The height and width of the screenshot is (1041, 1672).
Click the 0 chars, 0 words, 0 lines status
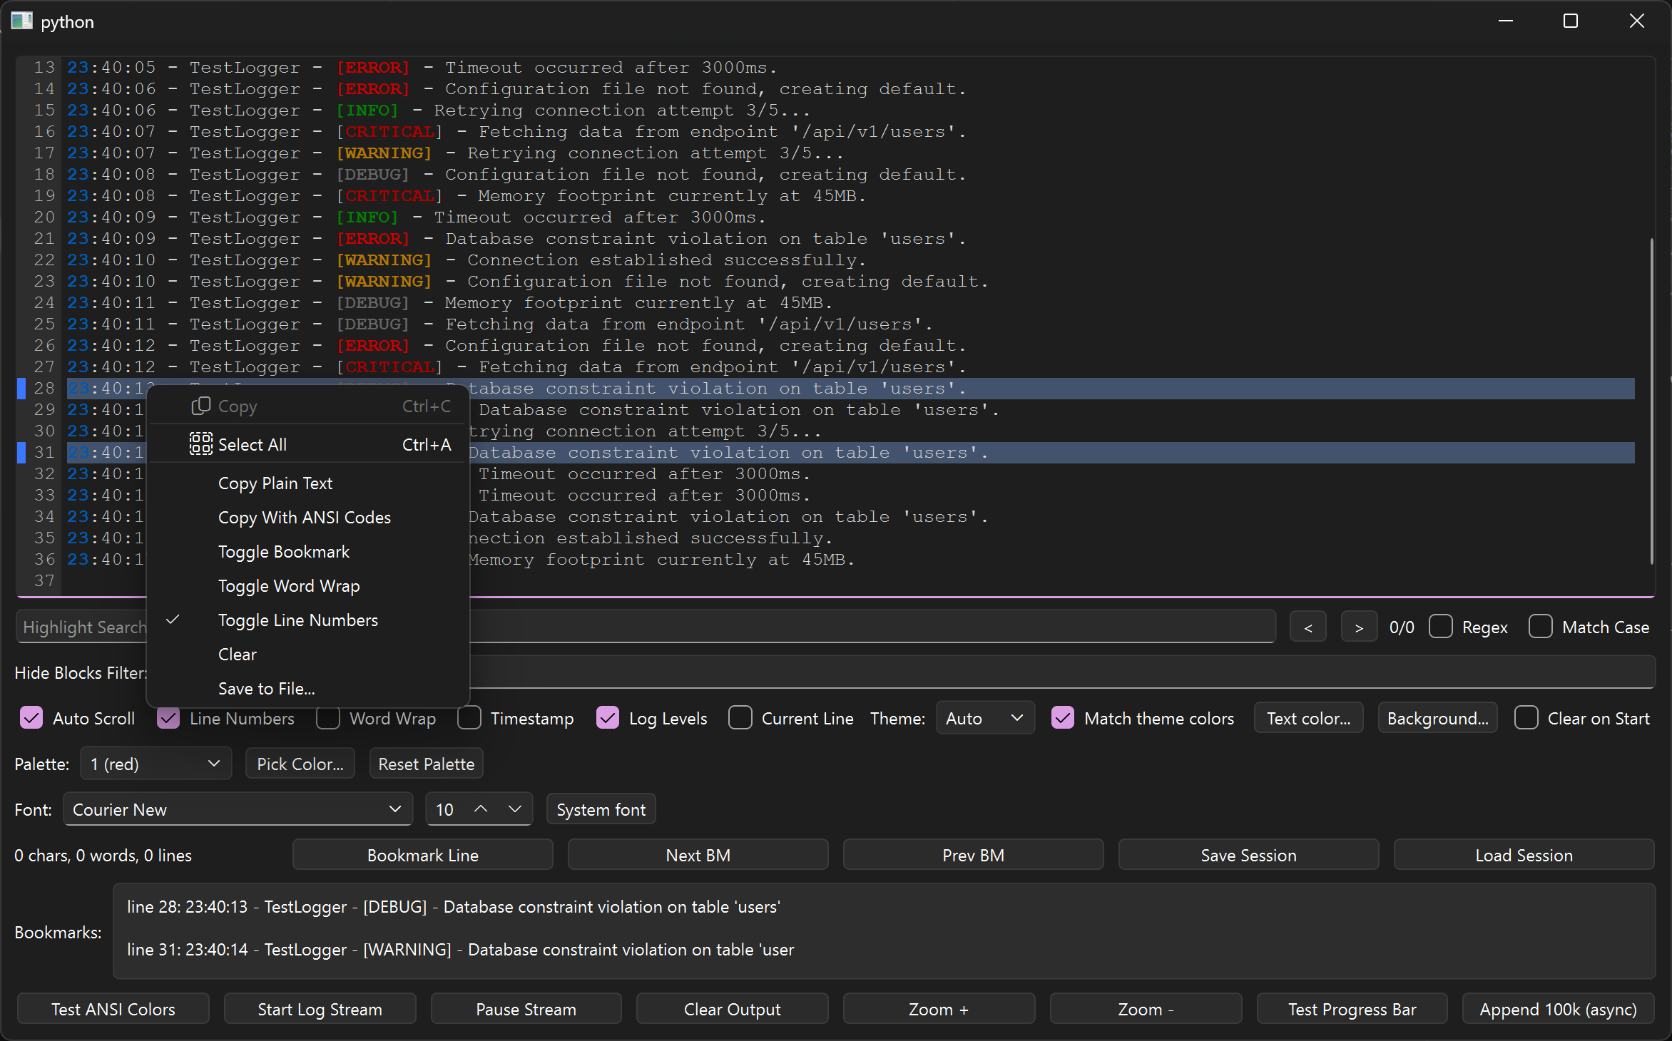[x=103, y=855]
